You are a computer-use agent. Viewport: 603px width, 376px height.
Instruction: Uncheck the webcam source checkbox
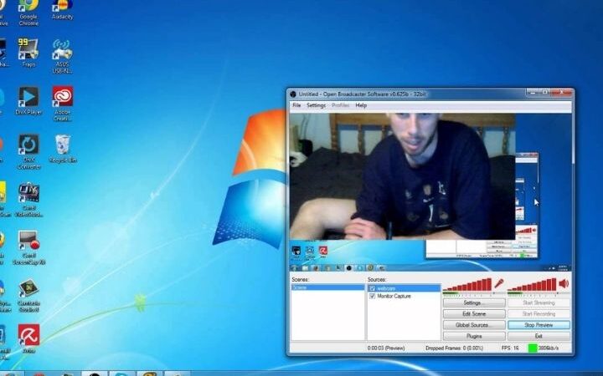click(x=372, y=288)
